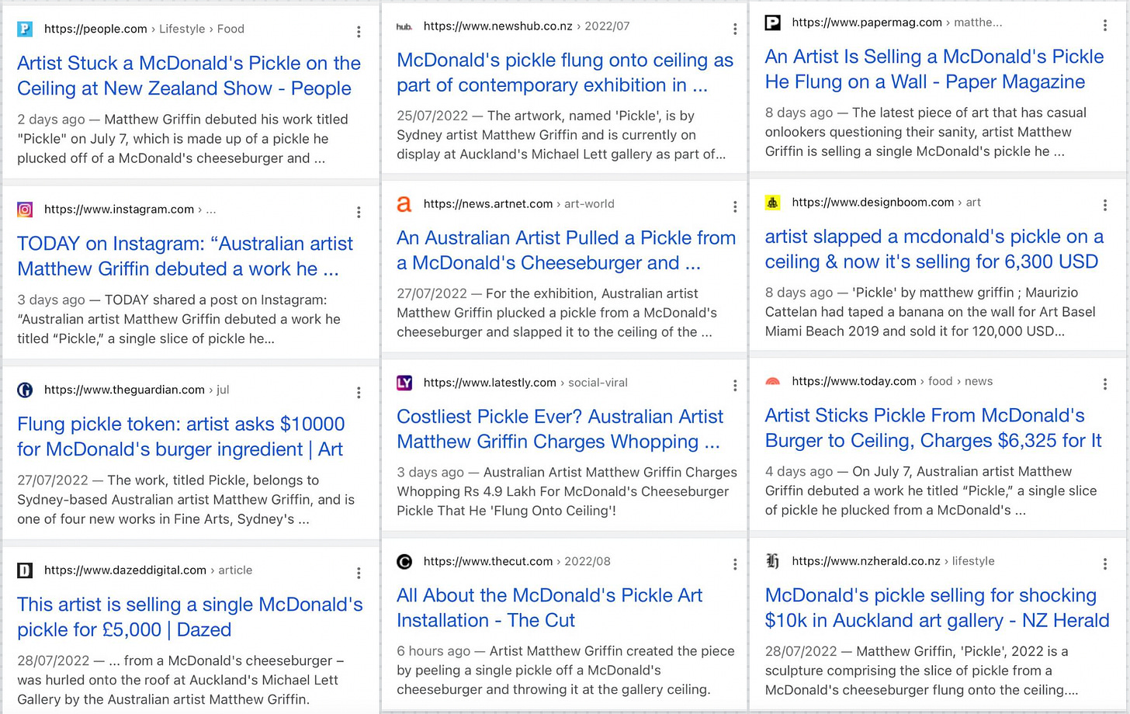1130x714 pixels.
Task: Open more options for The Cut result
Action: point(735,564)
